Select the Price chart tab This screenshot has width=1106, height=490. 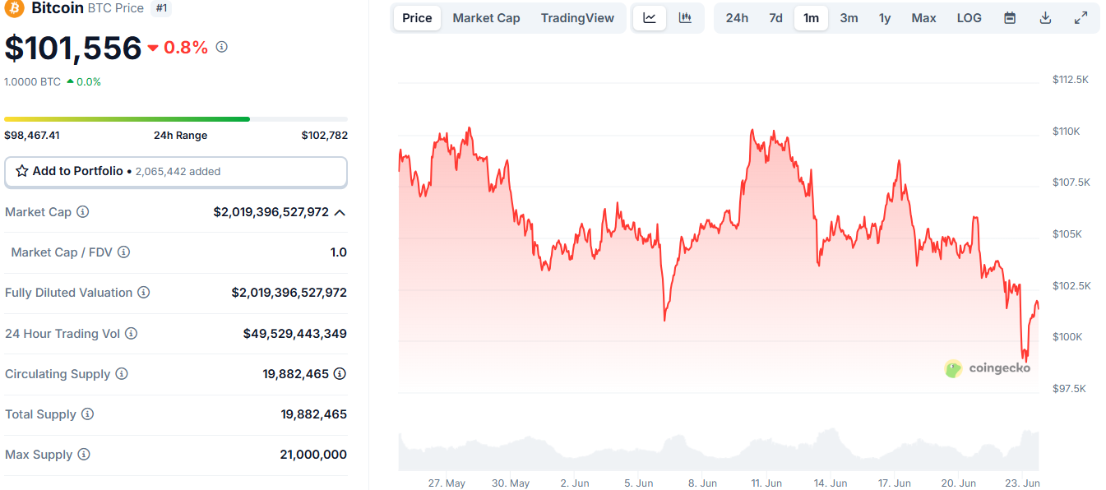[x=417, y=18]
